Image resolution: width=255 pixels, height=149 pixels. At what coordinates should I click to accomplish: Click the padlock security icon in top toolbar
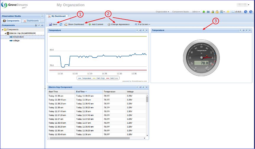[x=217, y=12]
